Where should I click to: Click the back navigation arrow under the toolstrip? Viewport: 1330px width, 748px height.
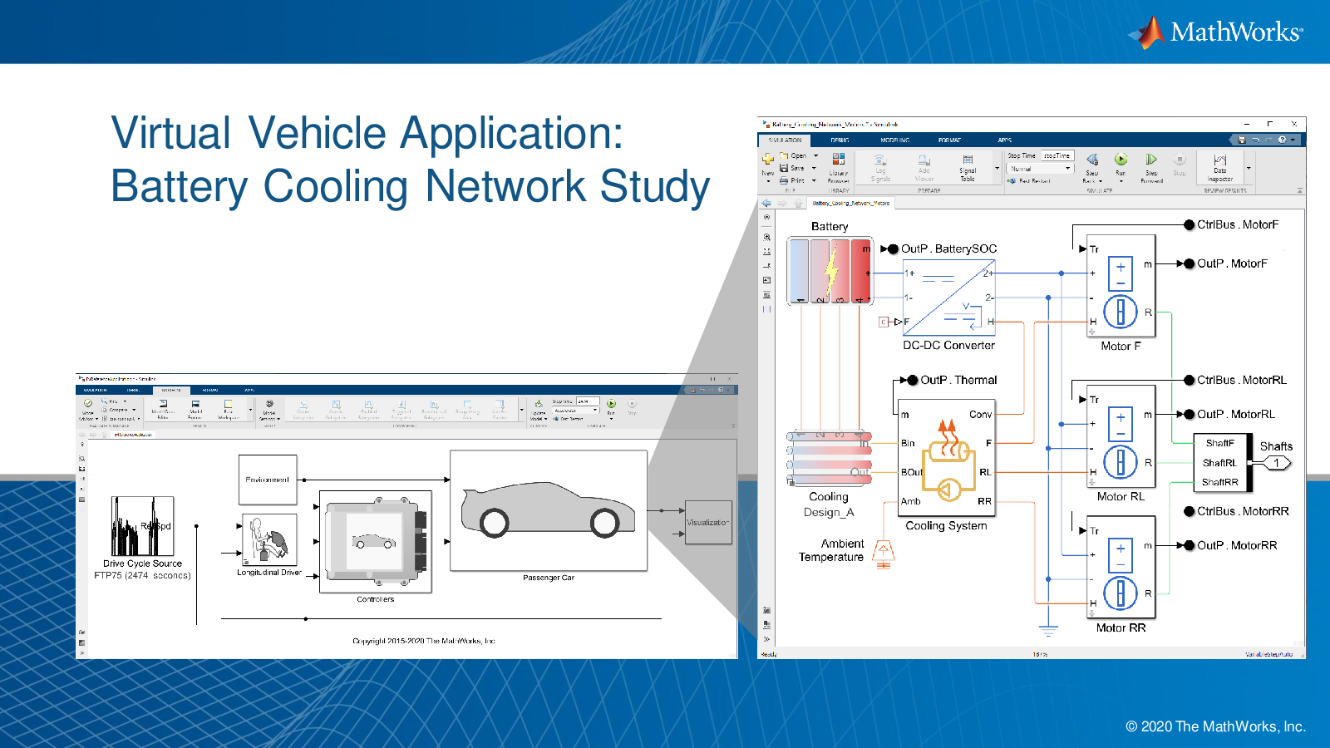pyautogui.click(x=766, y=203)
